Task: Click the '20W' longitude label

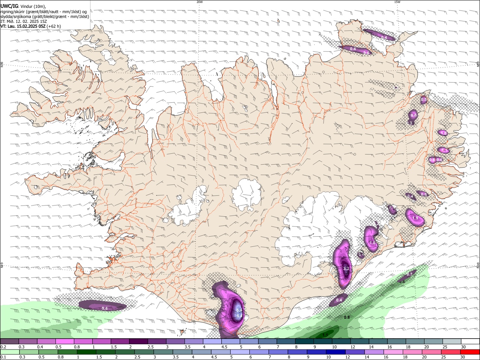Action: click(199, 2)
